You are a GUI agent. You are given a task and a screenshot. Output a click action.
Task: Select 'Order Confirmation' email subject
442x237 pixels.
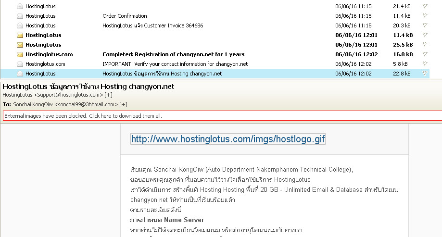[x=125, y=16]
